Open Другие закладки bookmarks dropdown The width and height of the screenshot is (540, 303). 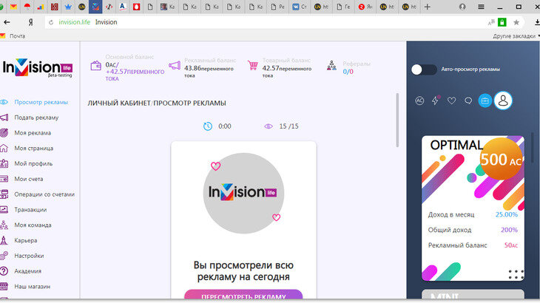click(516, 36)
